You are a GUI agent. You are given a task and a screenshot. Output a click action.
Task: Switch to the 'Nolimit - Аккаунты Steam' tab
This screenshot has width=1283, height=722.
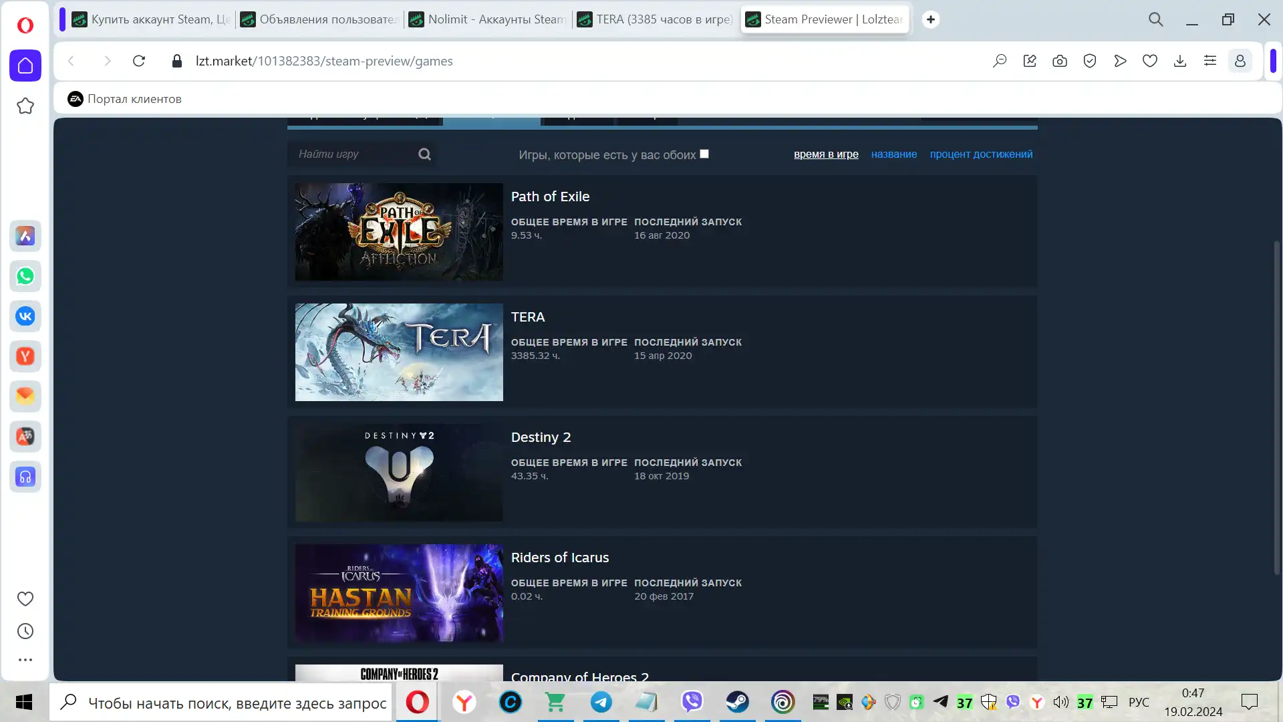coord(488,19)
